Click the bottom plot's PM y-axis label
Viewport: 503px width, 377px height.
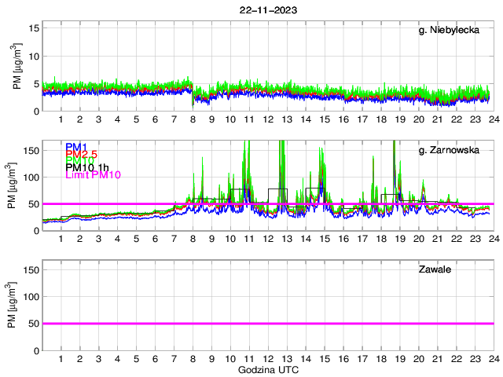pos(18,309)
